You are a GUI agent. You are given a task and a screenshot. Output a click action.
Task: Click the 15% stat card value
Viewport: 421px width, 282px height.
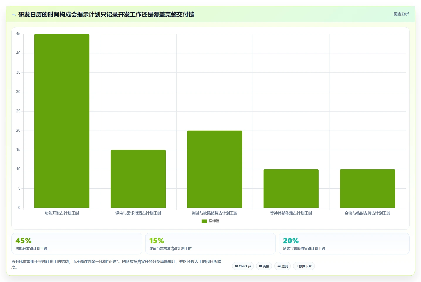[x=157, y=241]
